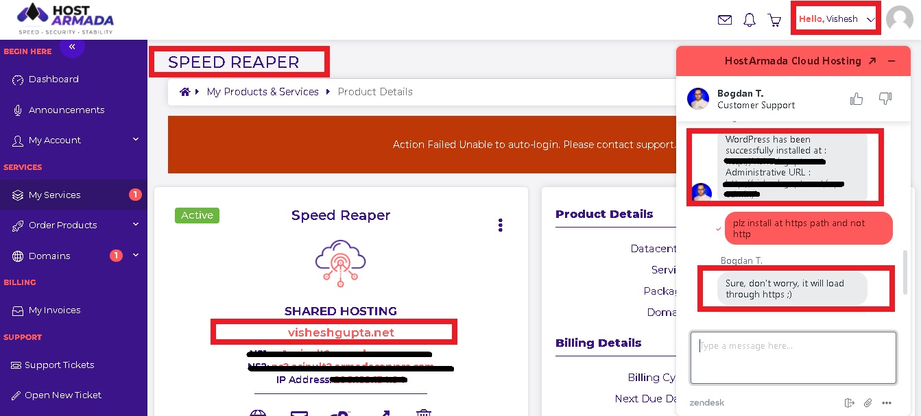Go to Dashboard in the sidebar
This screenshot has height=416, width=921.
pos(53,79)
